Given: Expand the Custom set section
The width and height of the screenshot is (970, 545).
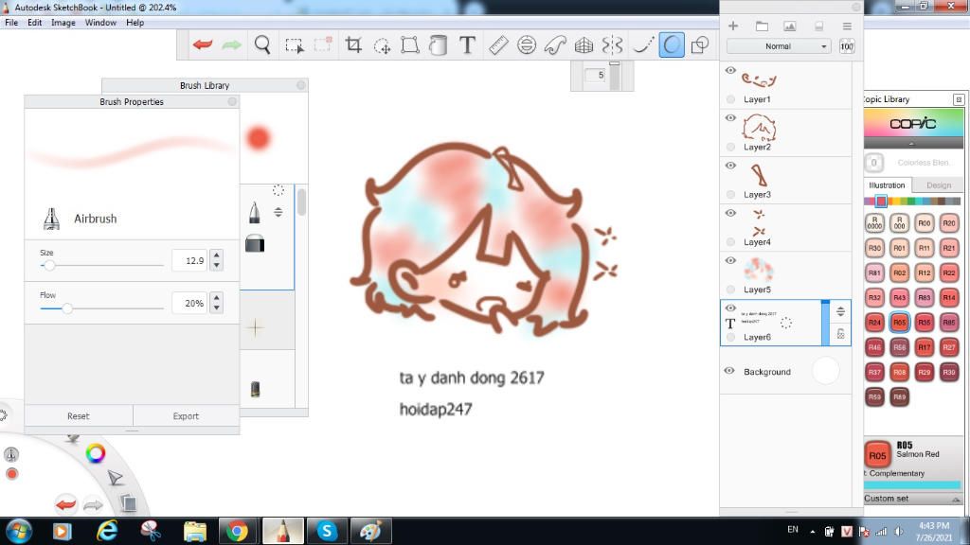Looking at the screenshot, I should (956, 500).
